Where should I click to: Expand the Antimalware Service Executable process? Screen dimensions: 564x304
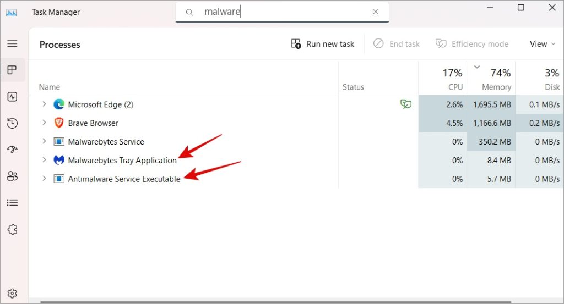(x=44, y=178)
